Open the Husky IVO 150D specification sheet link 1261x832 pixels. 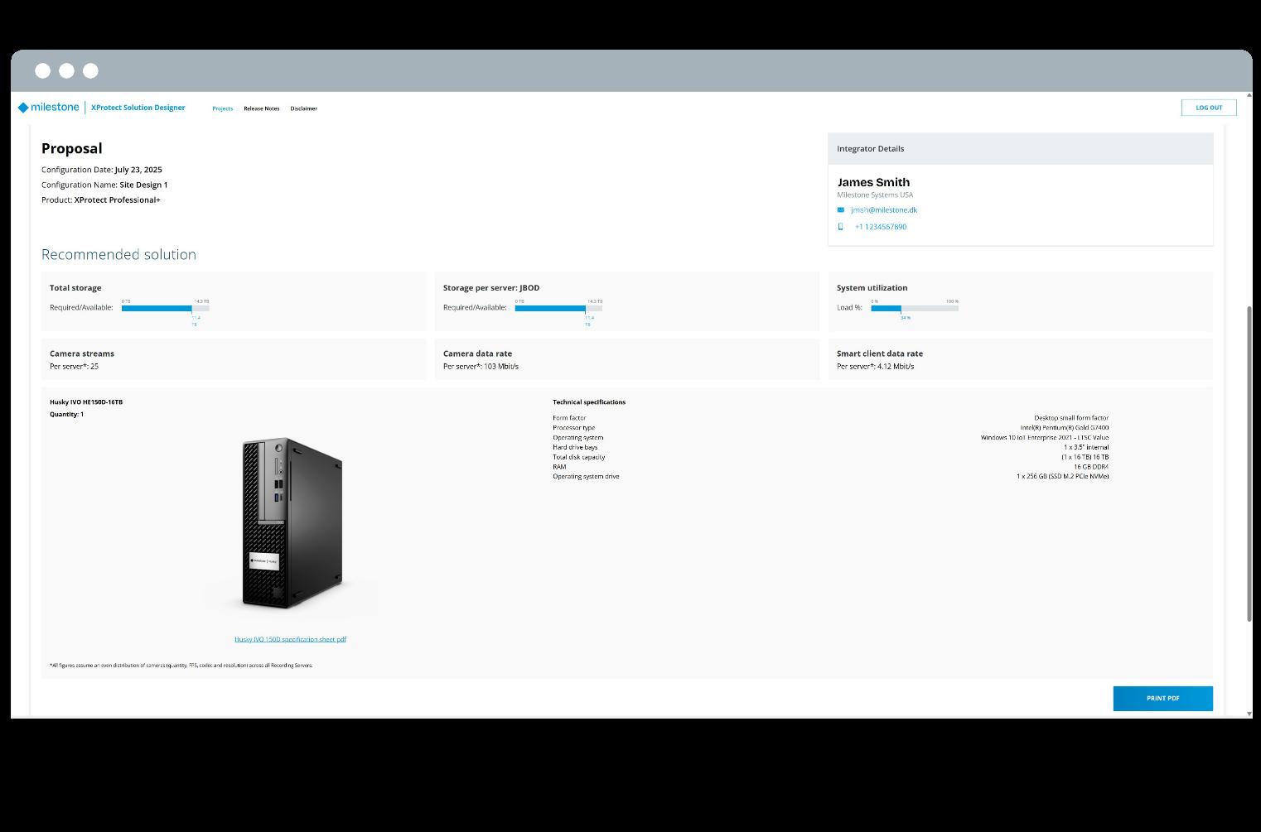pyautogui.click(x=290, y=639)
